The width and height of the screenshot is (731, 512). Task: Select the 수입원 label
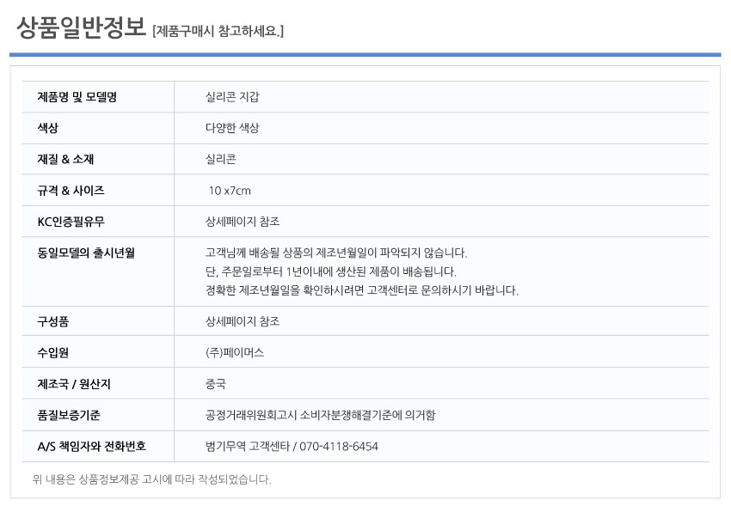pyautogui.click(x=52, y=353)
